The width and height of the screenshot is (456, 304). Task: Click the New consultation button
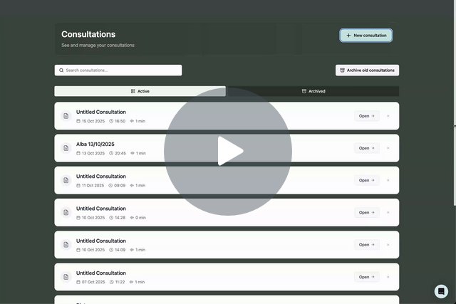pyautogui.click(x=366, y=36)
